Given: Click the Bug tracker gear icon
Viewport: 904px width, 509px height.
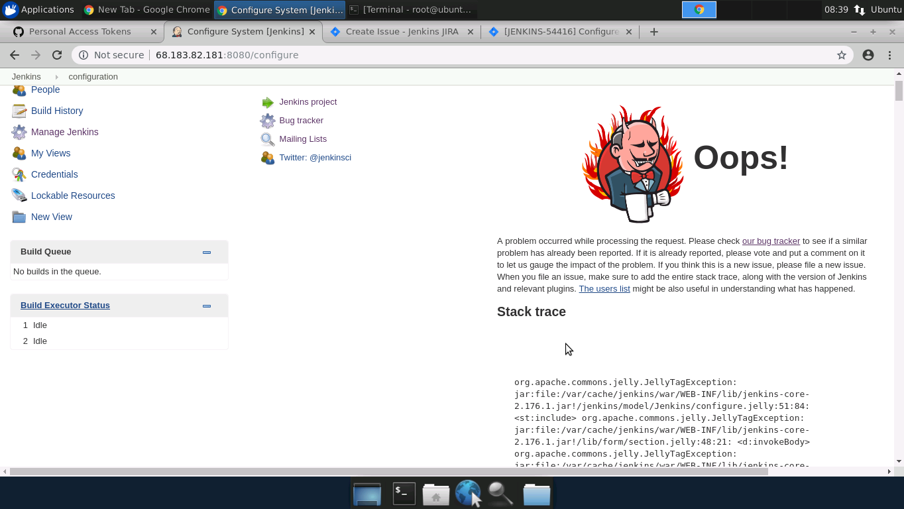Looking at the screenshot, I should [268, 121].
